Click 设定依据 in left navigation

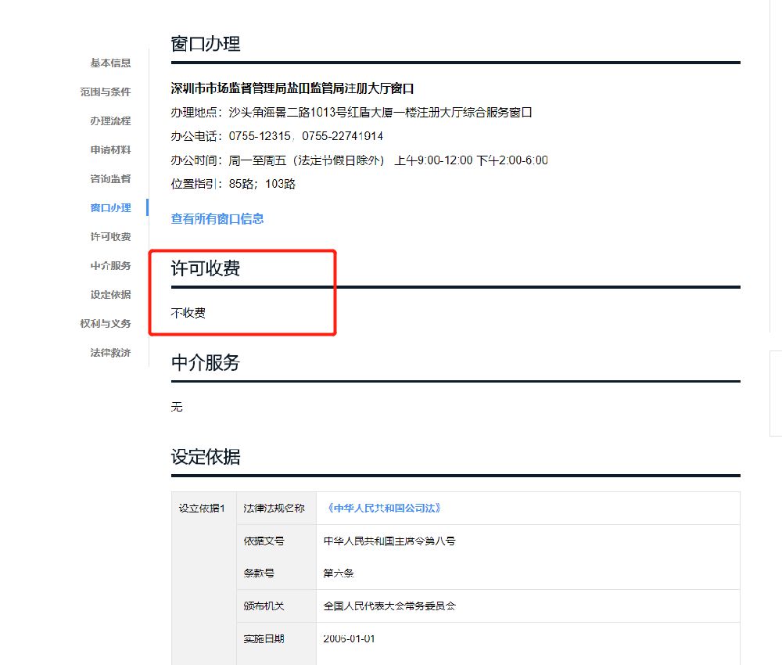[110, 295]
